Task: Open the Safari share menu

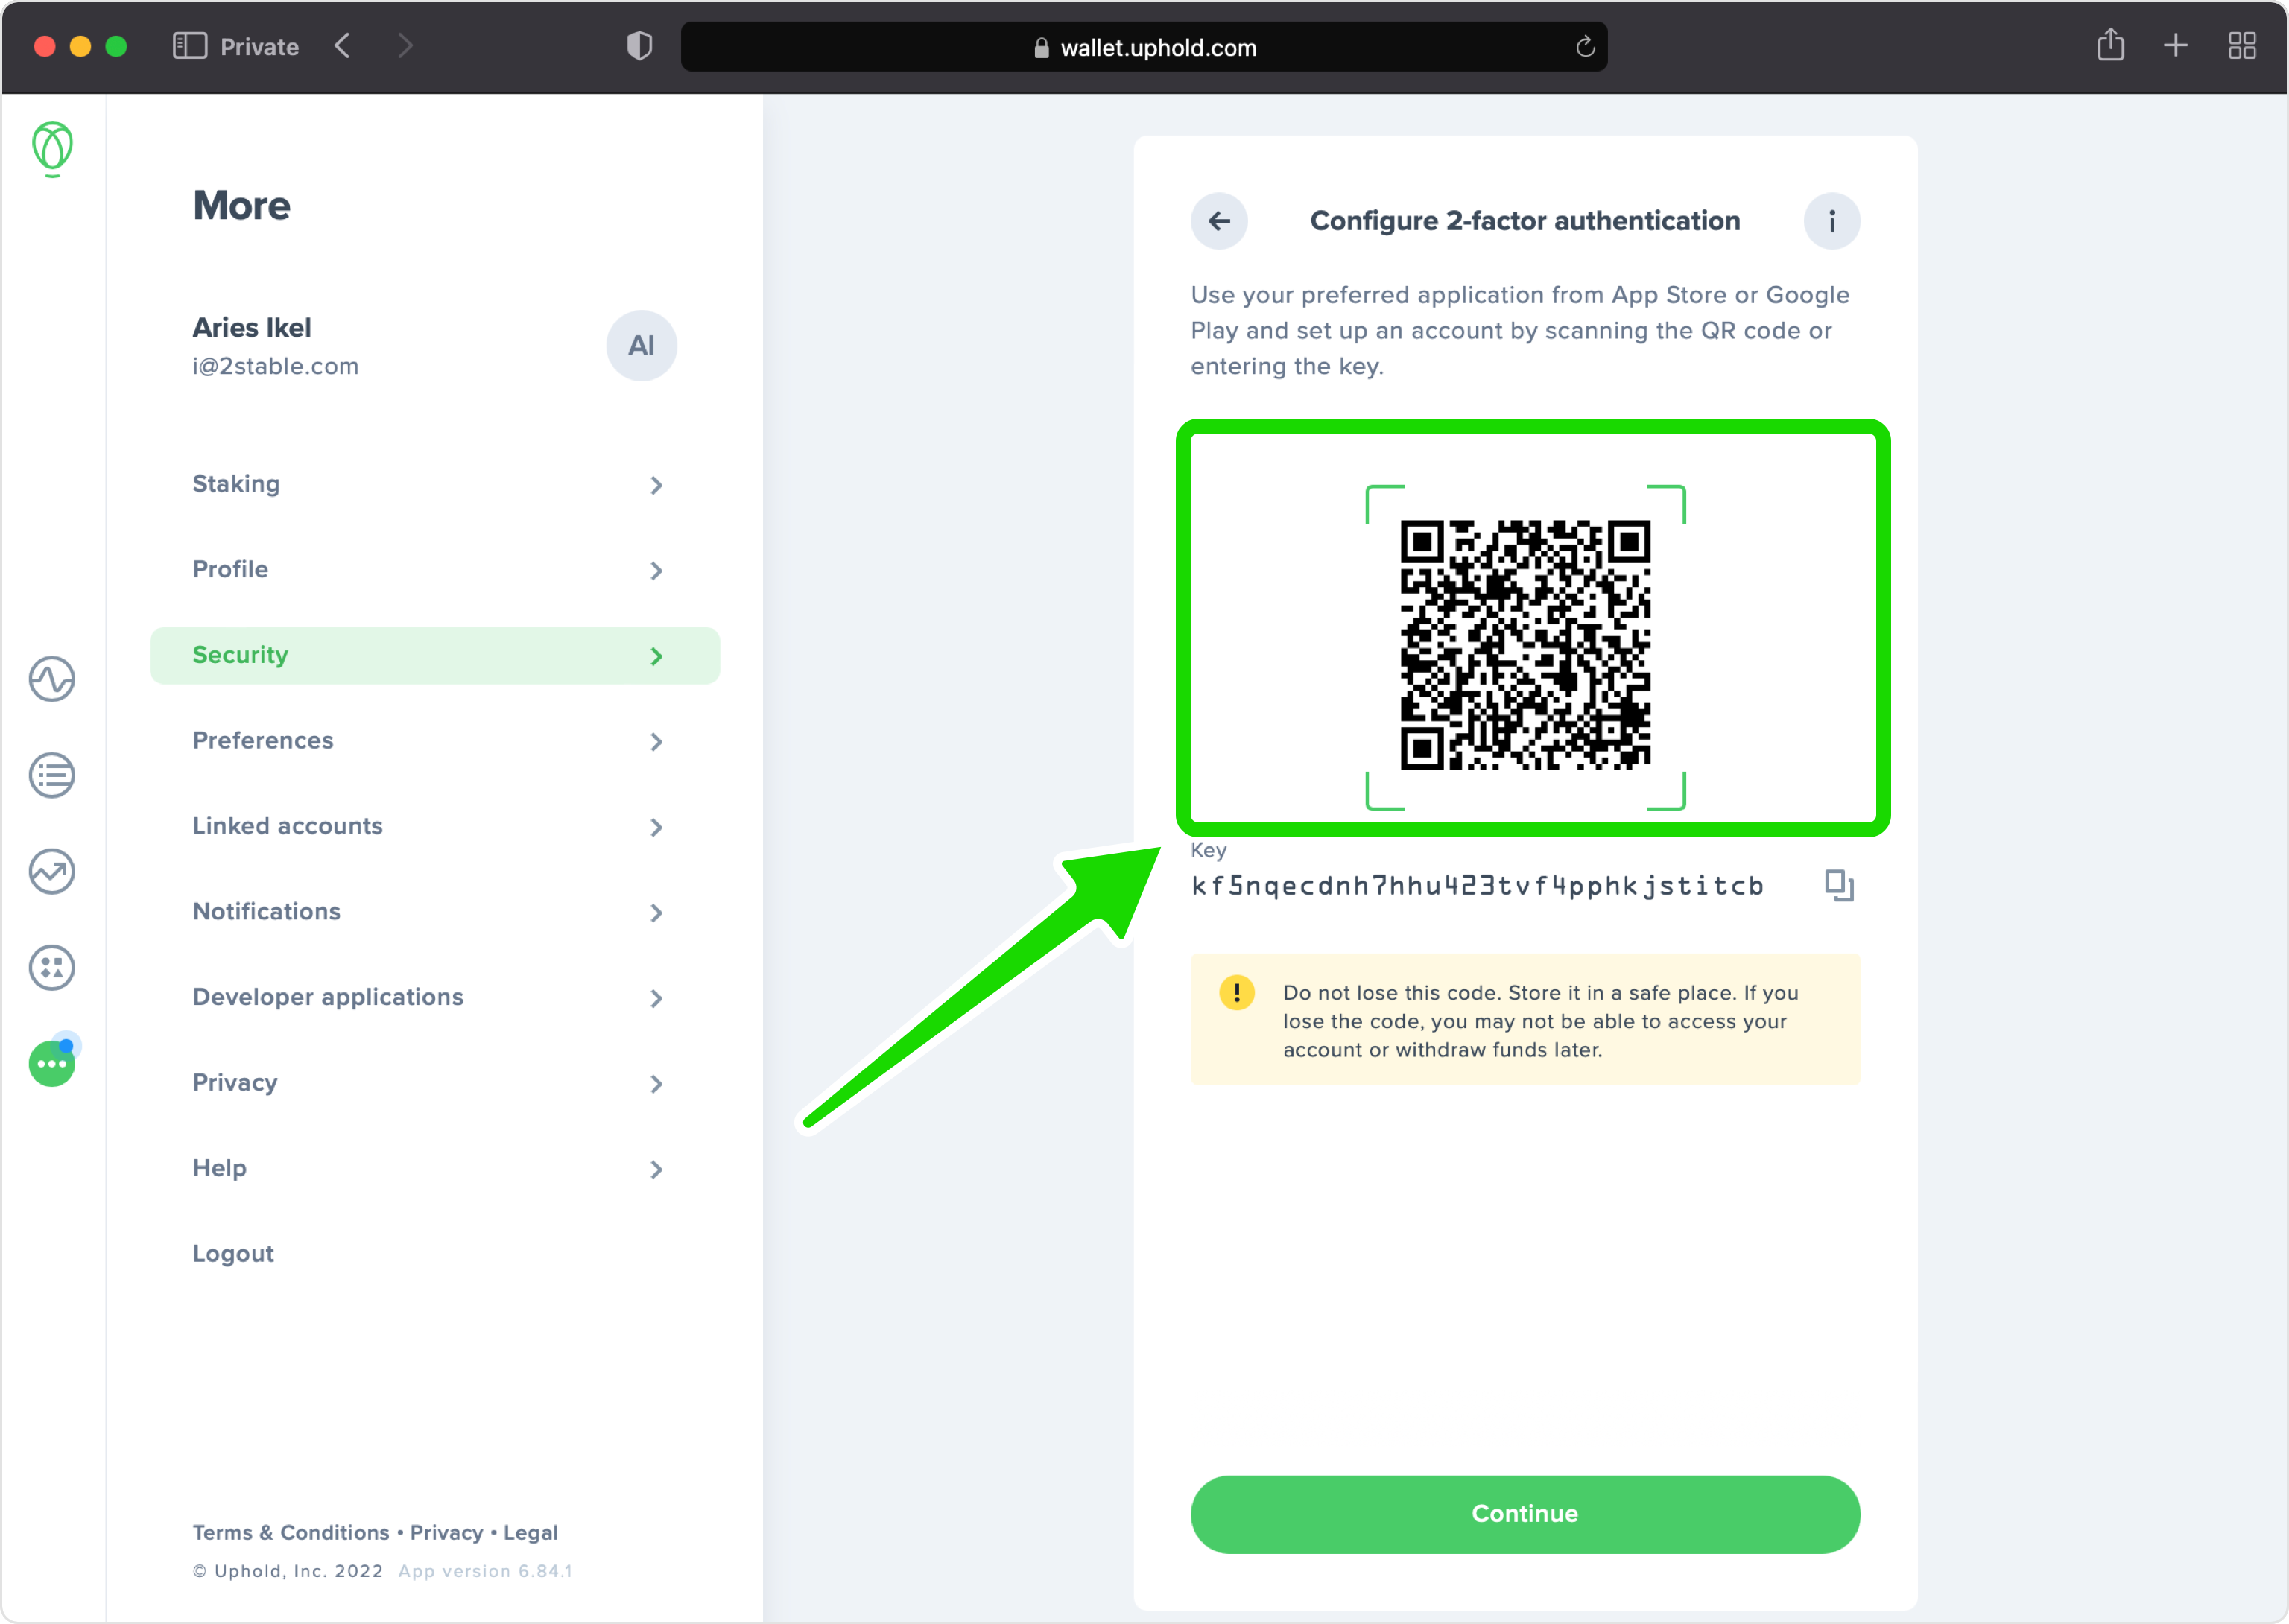Action: [x=2111, y=45]
